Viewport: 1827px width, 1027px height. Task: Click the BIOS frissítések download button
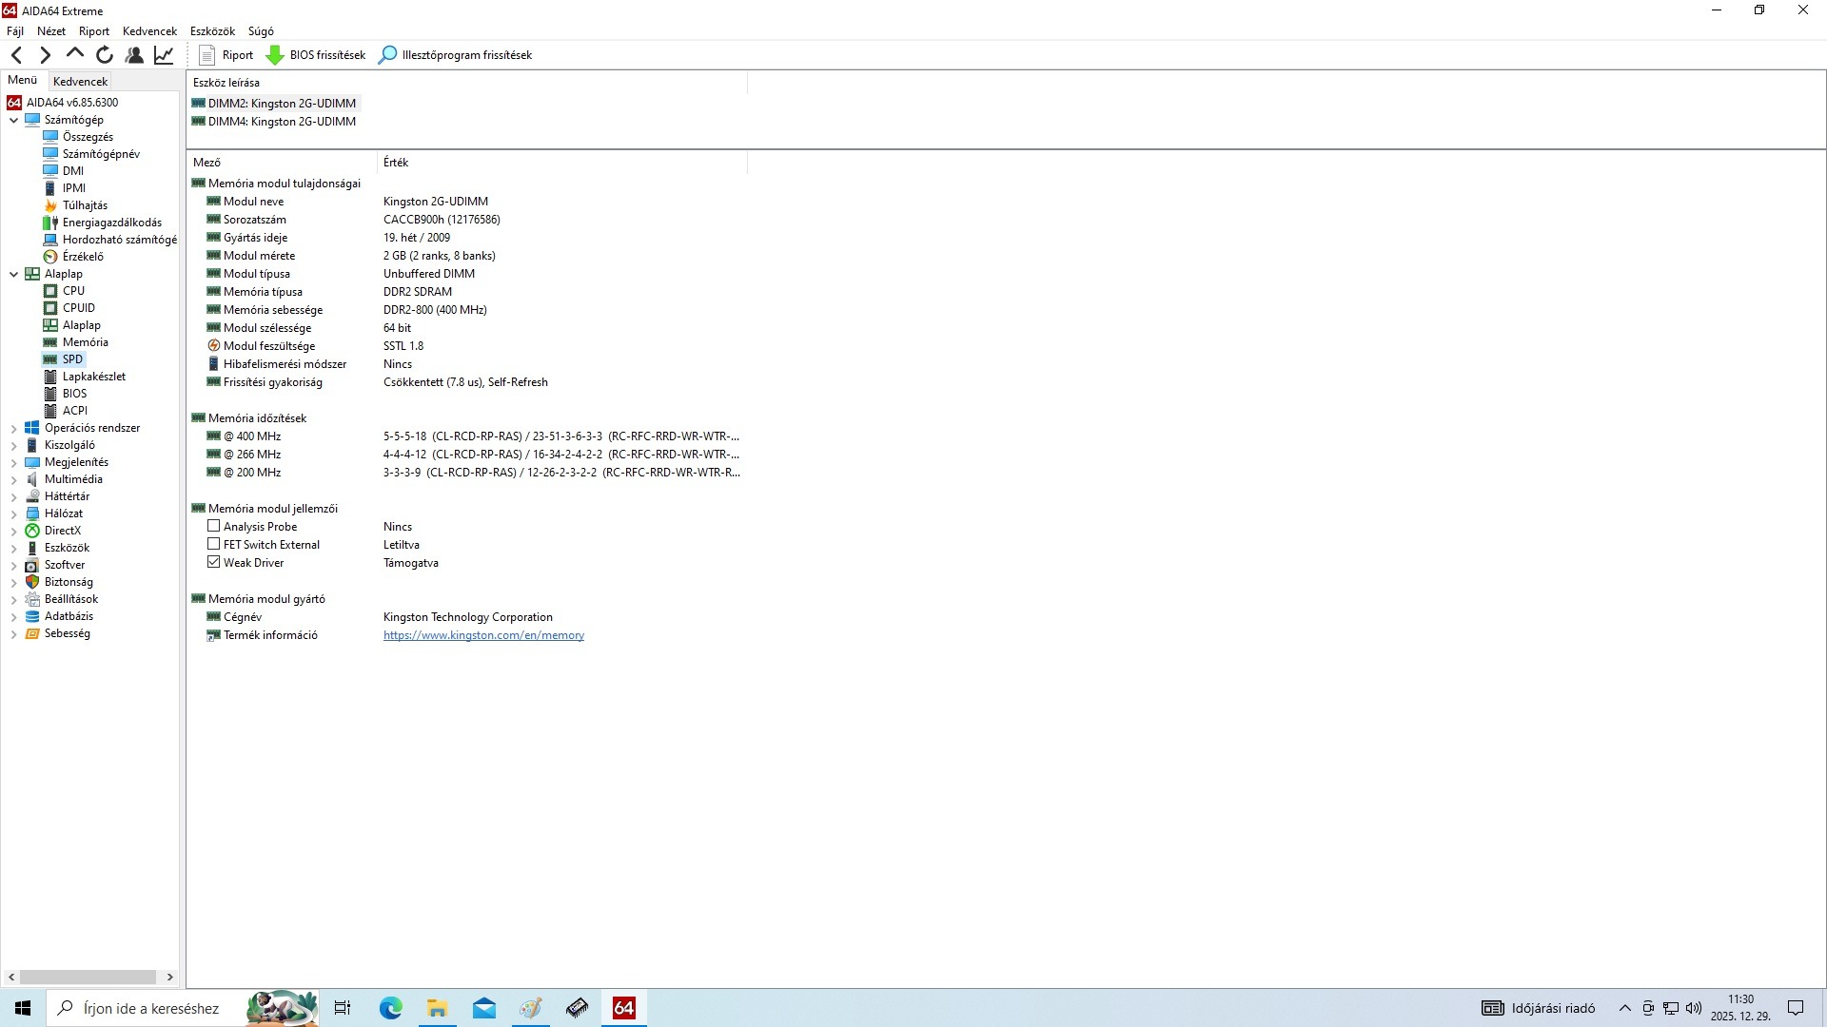point(316,55)
